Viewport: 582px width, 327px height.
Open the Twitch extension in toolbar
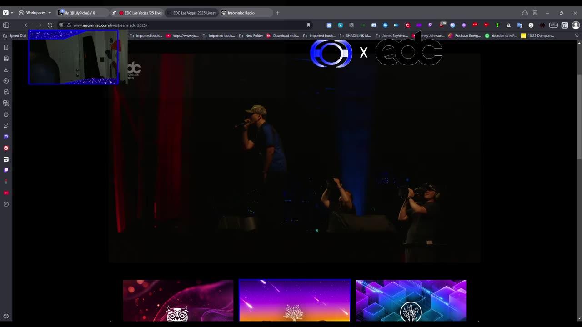point(430,25)
